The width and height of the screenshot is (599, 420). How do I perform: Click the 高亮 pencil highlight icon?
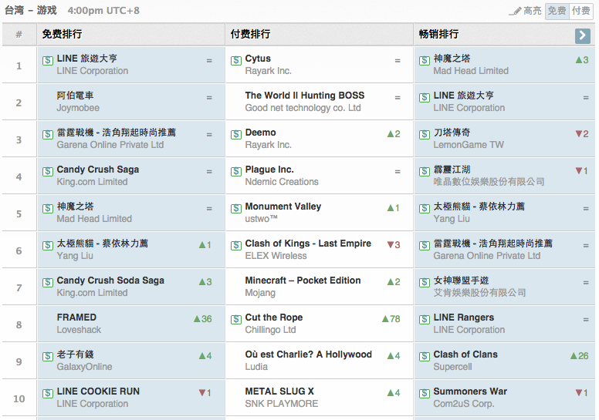tap(516, 12)
